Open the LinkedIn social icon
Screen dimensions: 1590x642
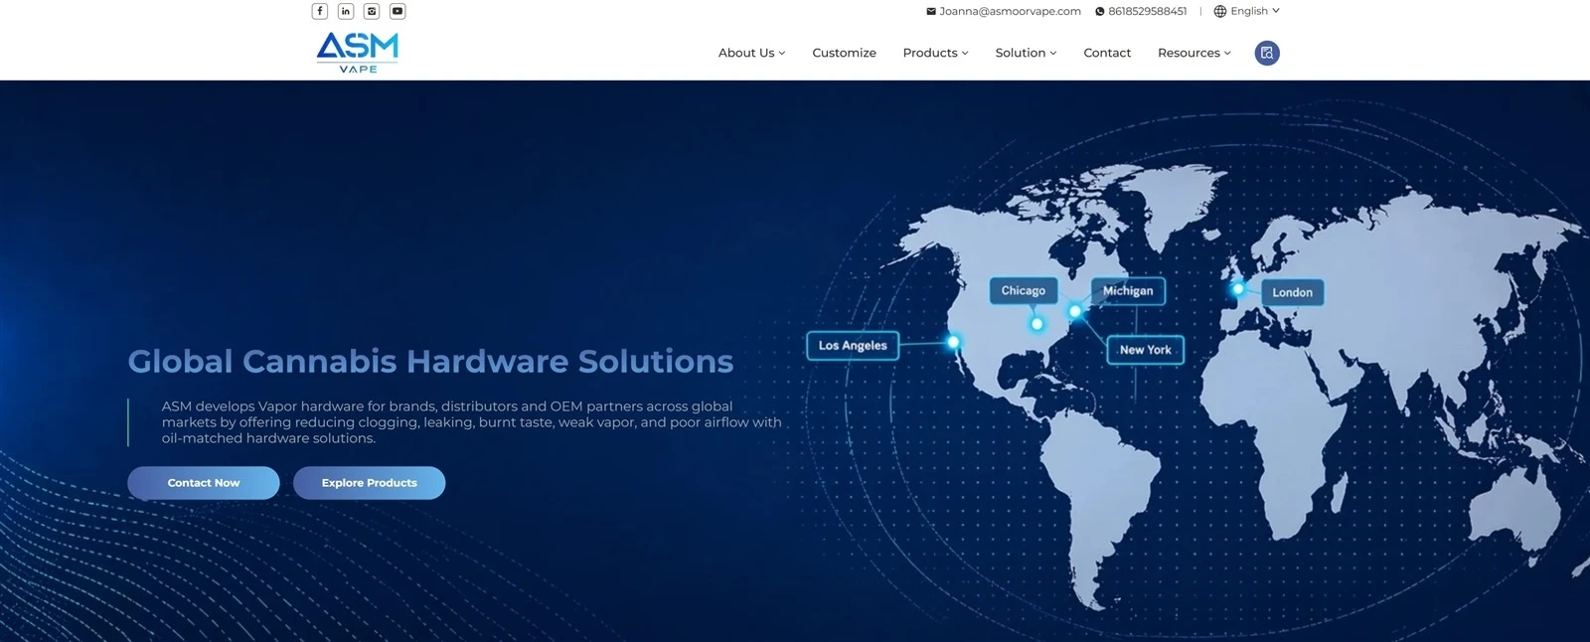[346, 11]
